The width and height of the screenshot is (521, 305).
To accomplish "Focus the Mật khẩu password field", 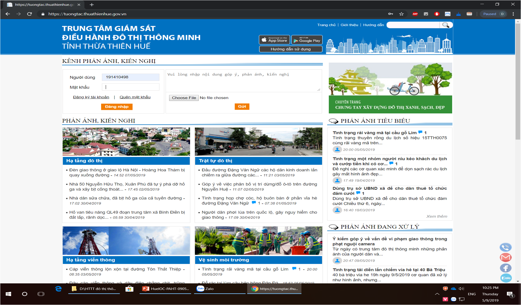I will pos(131,87).
